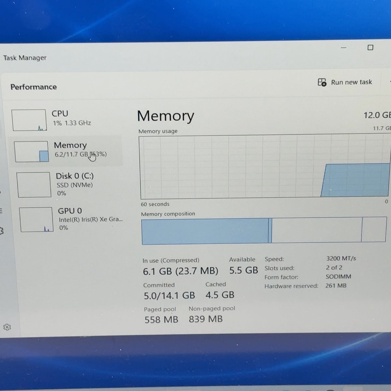Click the Task Manager title bar text

tap(25, 58)
